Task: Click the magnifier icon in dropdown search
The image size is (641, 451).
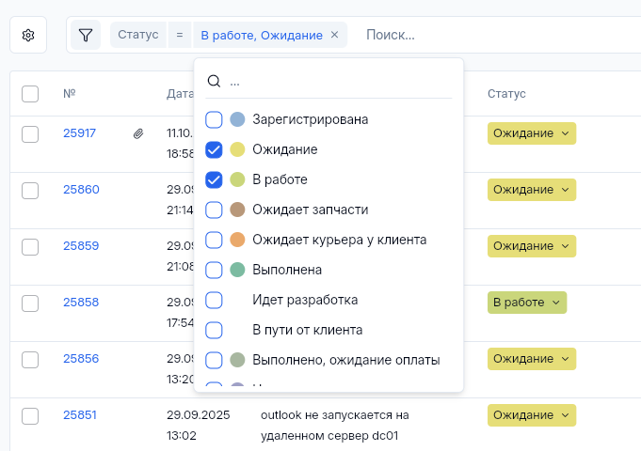Action: pyautogui.click(x=214, y=82)
